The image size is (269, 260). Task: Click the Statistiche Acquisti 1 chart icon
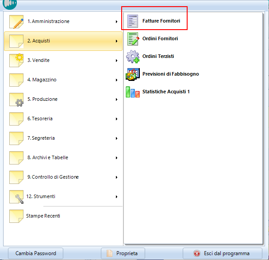(x=132, y=92)
